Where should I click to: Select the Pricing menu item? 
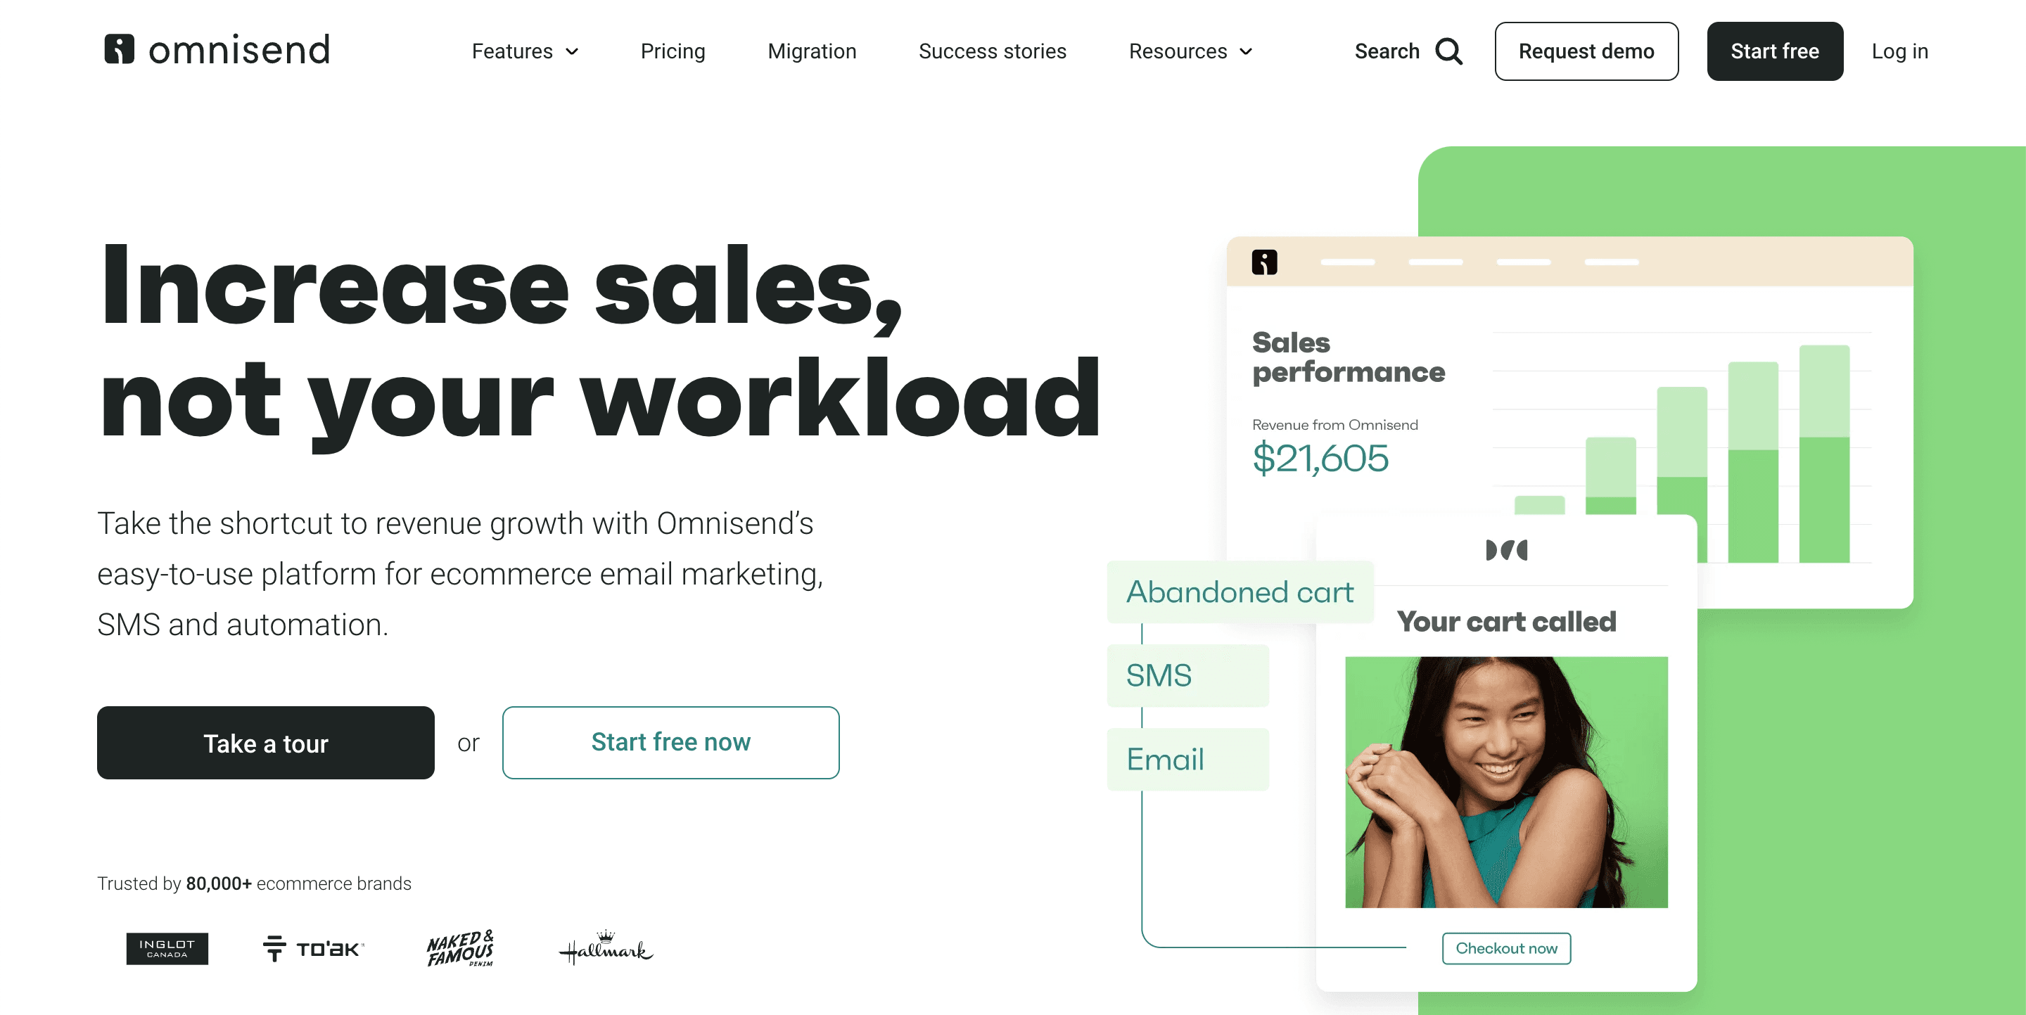click(x=672, y=52)
